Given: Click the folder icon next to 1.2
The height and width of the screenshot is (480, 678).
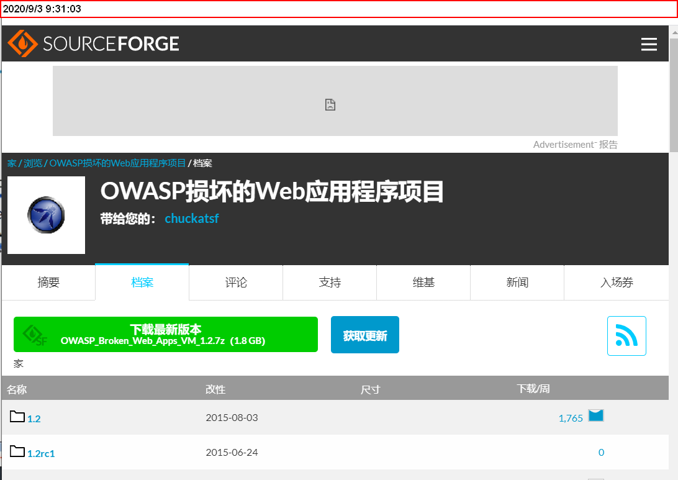Looking at the screenshot, I should [17, 417].
